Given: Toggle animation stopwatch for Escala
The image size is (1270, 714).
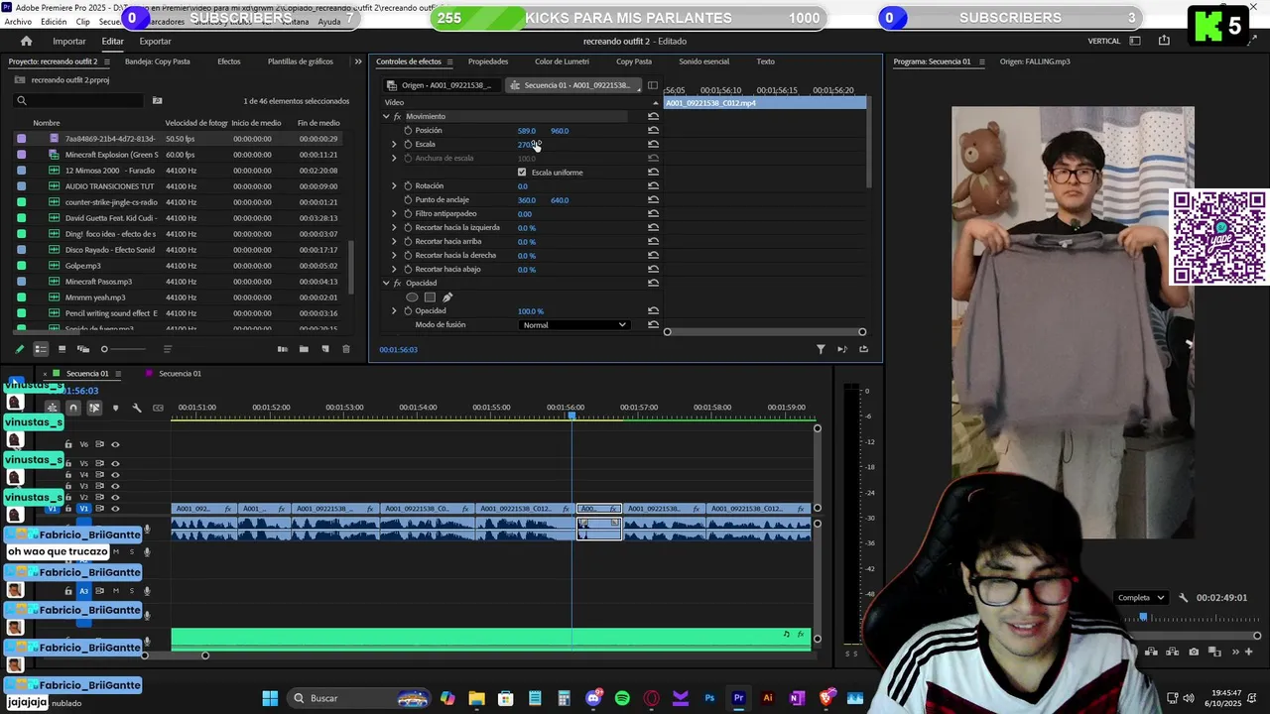Looking at the screenshot, I should click(407, 144).
